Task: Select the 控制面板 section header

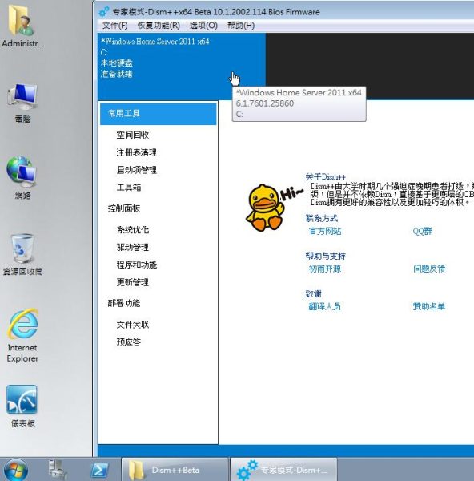Action: coord(124,208)
